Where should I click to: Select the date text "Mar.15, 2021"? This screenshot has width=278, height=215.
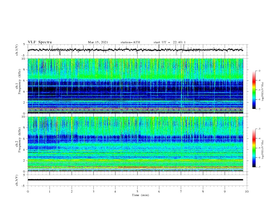pos(98,42)
